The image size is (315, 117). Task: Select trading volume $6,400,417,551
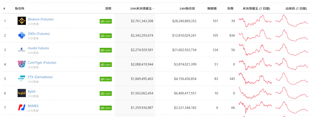[185, 93]
